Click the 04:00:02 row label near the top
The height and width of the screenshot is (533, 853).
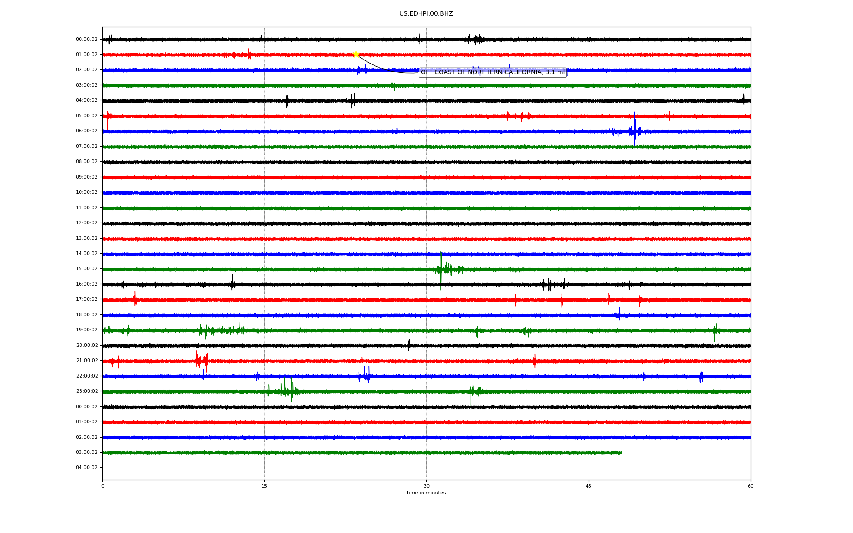[x=87, y=100]
